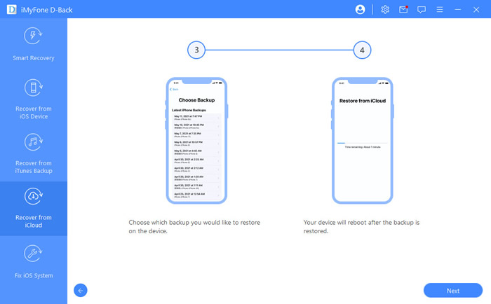This screenshot has width=491, height=304.
Task: Click the restore progress bar on phone image
Action: [361, 142]
